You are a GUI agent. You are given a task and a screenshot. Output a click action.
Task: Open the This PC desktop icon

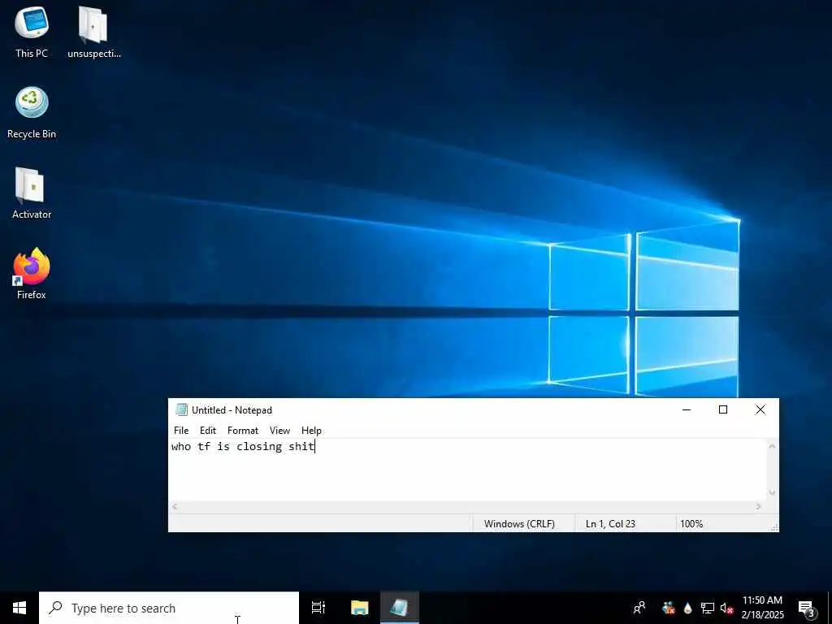click(32, 32)
